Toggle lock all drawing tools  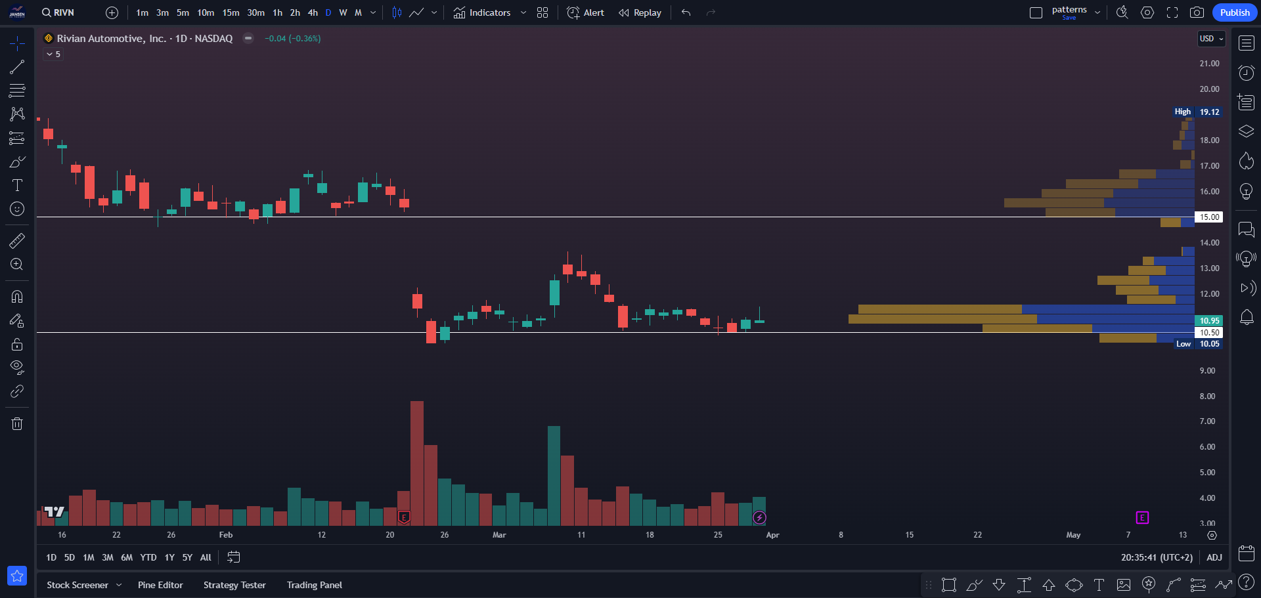17,344
